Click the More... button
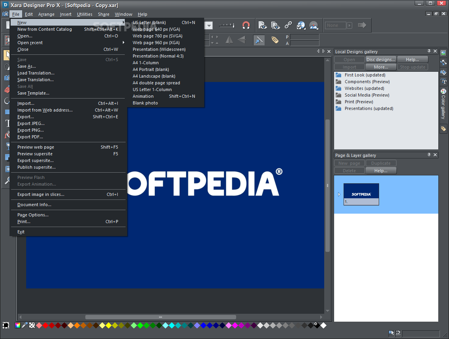The image size is (449, 339). click(381, 67)
